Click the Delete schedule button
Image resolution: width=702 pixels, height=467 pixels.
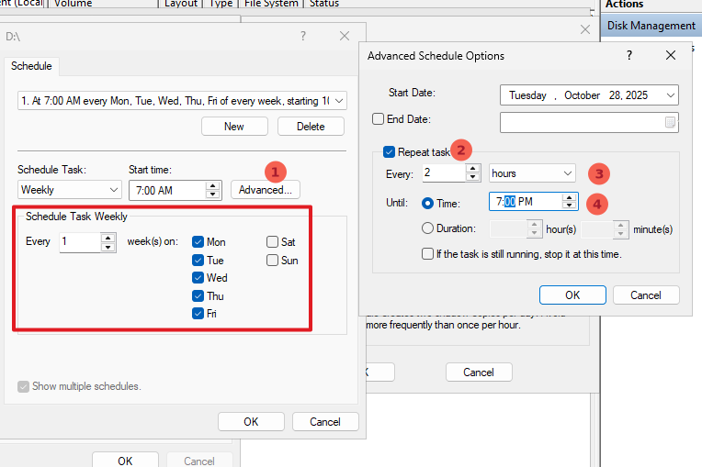(311, 126)
